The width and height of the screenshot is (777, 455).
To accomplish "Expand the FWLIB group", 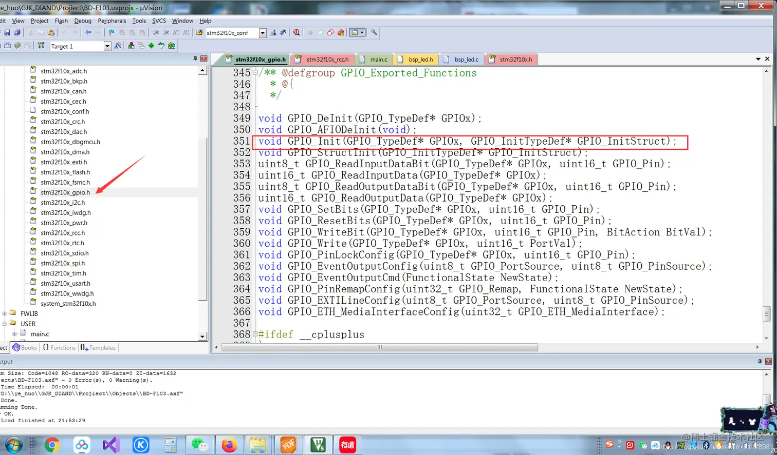I will [5, 313].
